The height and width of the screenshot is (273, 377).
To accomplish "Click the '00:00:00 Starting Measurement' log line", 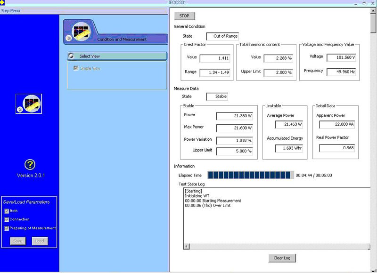I will (x=213, y=201).
